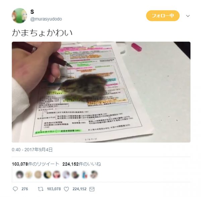Viewport: 201px width, 197px height.
Task: Click the reply speech bubble icon
Action: tap(15, 189)
